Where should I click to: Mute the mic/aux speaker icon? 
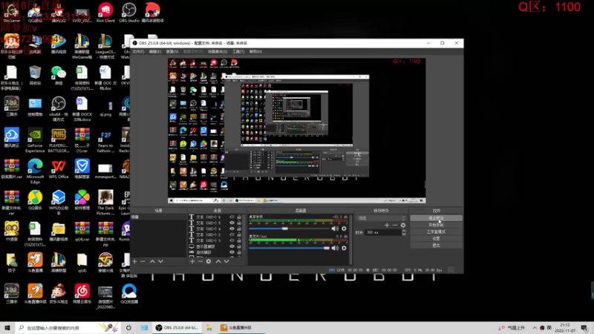tap(335, 248)
